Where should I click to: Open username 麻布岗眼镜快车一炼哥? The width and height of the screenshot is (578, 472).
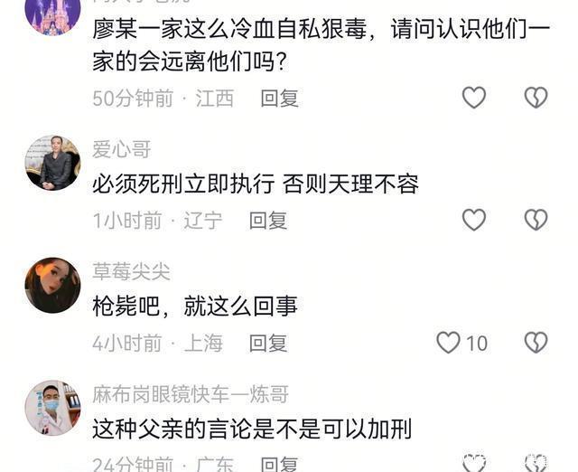pos(191,394)
